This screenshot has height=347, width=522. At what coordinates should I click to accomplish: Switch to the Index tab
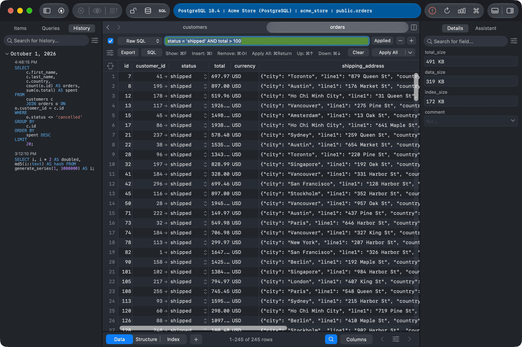coord(173,339)
